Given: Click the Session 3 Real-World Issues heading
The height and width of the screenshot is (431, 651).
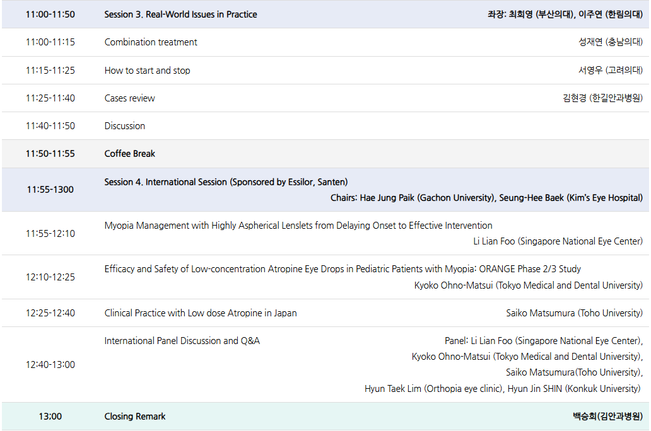Looking at the screenshot, I should (180, 14).
